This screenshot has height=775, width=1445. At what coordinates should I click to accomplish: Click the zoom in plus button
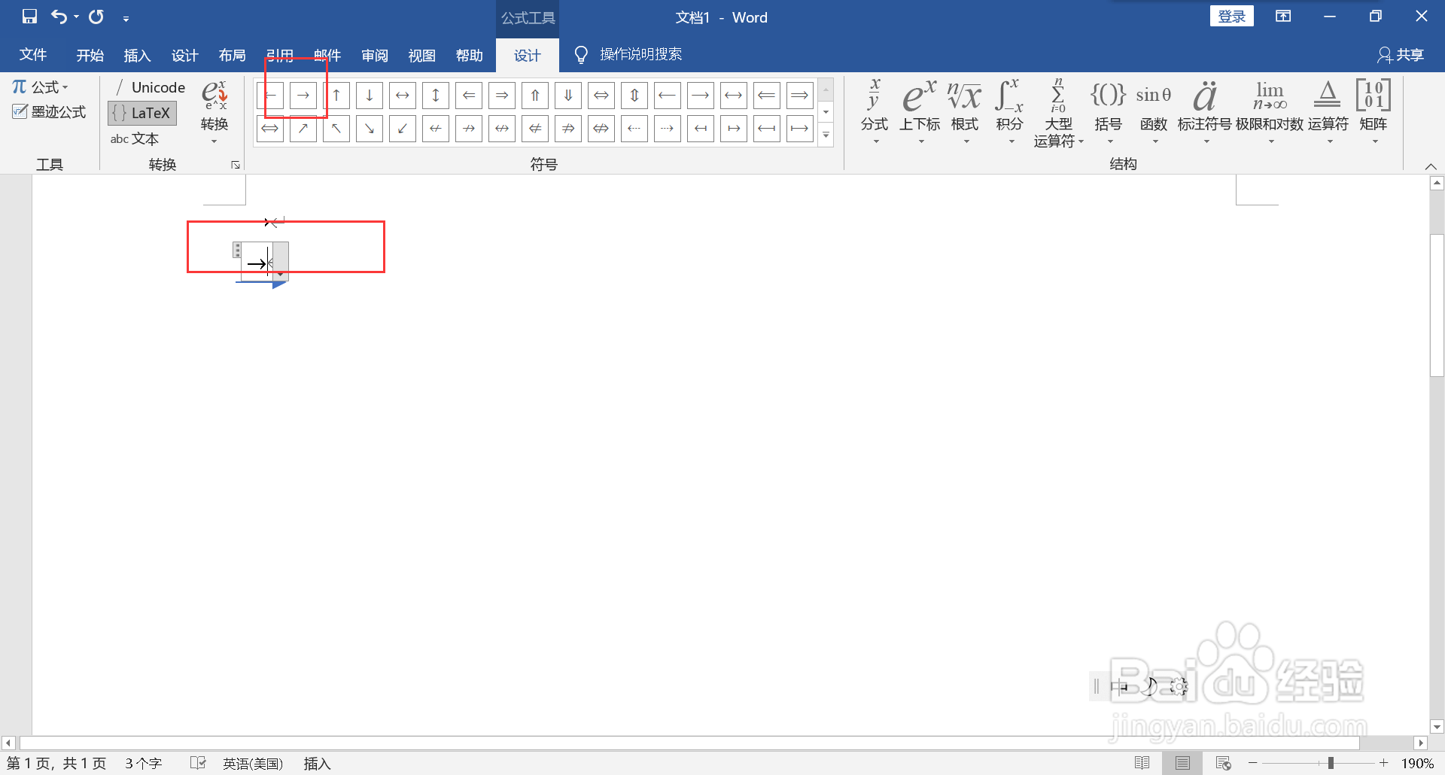coord(1383,763)
